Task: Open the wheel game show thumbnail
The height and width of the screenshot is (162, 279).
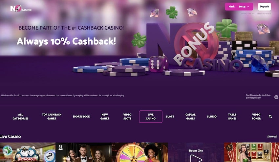Action: (140, 152)
